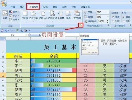Open the 审阅 ribbon tab

pos(64,7)
